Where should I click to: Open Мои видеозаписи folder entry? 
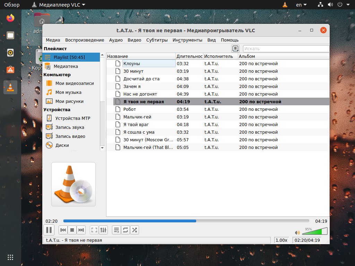point(71,83)
